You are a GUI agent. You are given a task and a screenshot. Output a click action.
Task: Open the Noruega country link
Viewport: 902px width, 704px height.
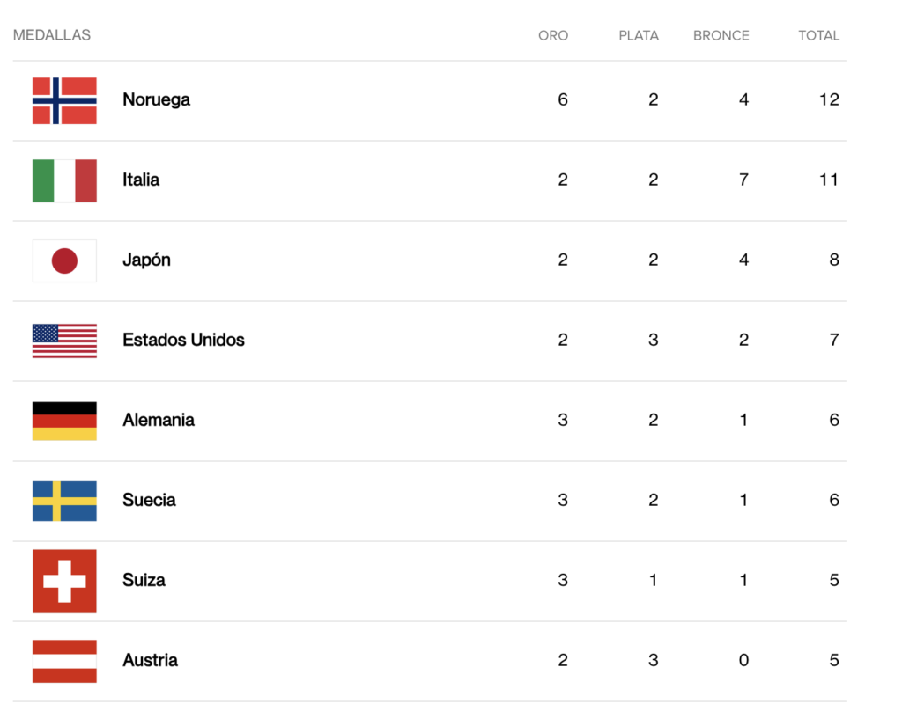click(x=156, y=100)
